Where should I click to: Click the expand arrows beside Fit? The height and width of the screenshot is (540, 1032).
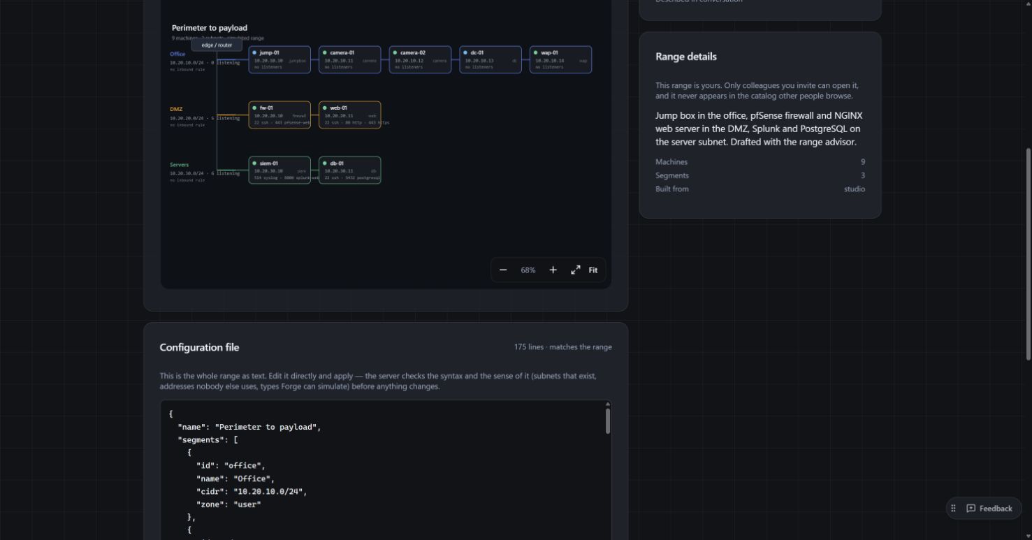pyautogui.click(x=575, y=270)
